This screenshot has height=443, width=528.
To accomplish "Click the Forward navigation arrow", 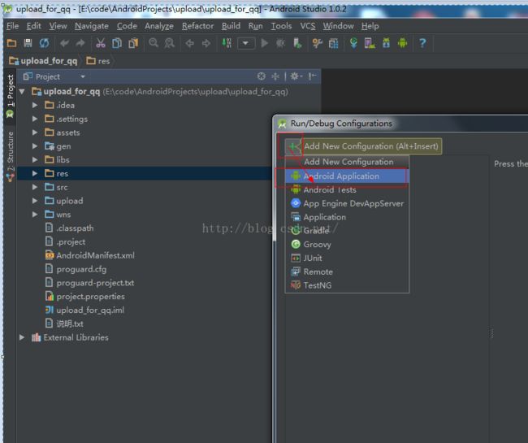I will click(206, 43).
